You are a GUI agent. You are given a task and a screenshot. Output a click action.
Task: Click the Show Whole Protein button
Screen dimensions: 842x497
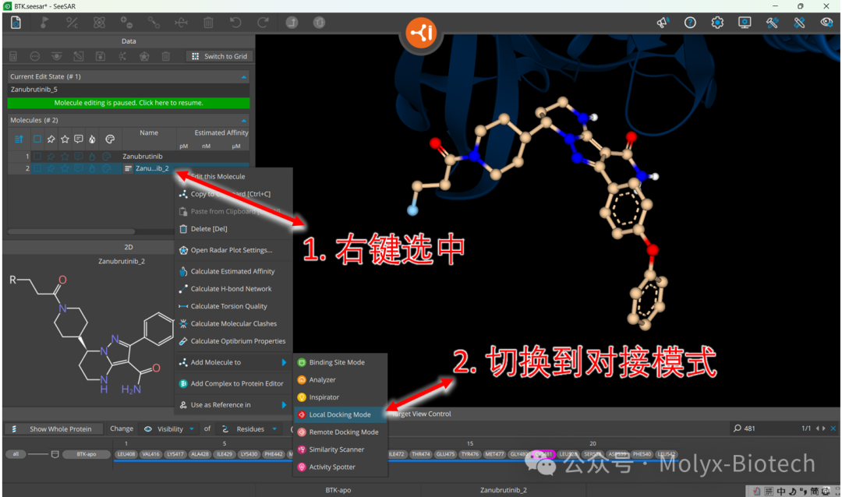55,428
